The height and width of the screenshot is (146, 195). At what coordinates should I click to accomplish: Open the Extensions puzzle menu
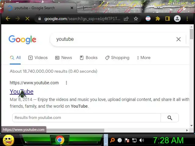(158, 19)
